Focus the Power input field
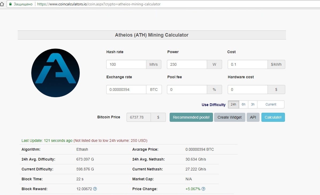 tap(187, 64)
